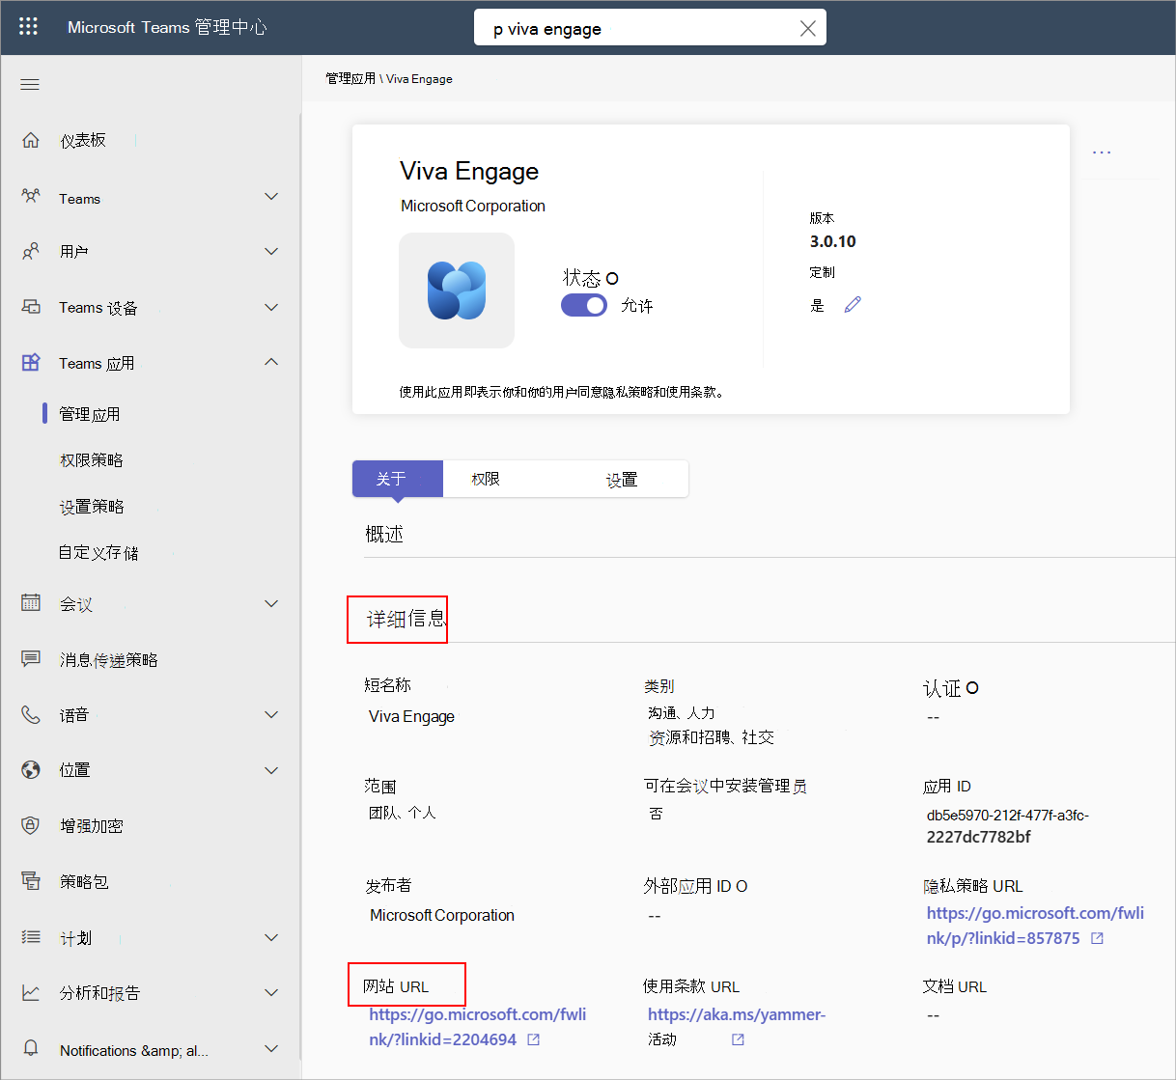Collapse the navigation hamburger menu
The height and width of the screenshot is (1080, 1176).
pyautogui.click(x=30, y=85)
